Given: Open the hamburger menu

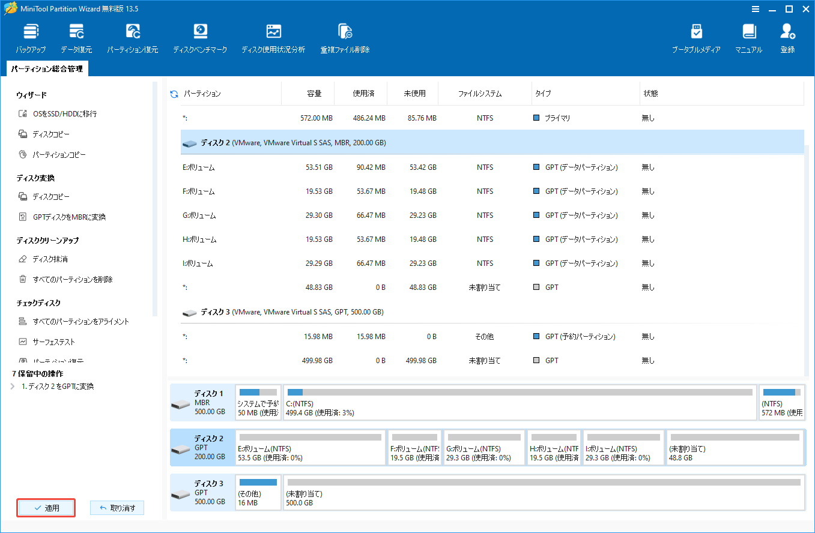Looking at the screenshot, I should pos(755,9).
